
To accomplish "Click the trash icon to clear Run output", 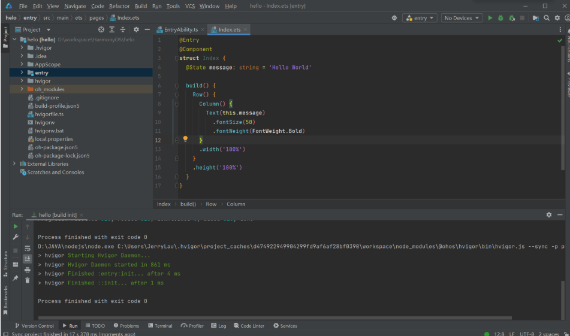I will (27, 280).
